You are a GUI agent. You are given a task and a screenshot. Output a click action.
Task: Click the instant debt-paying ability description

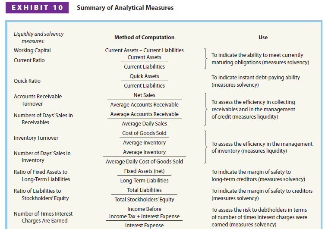pos(256,81)
